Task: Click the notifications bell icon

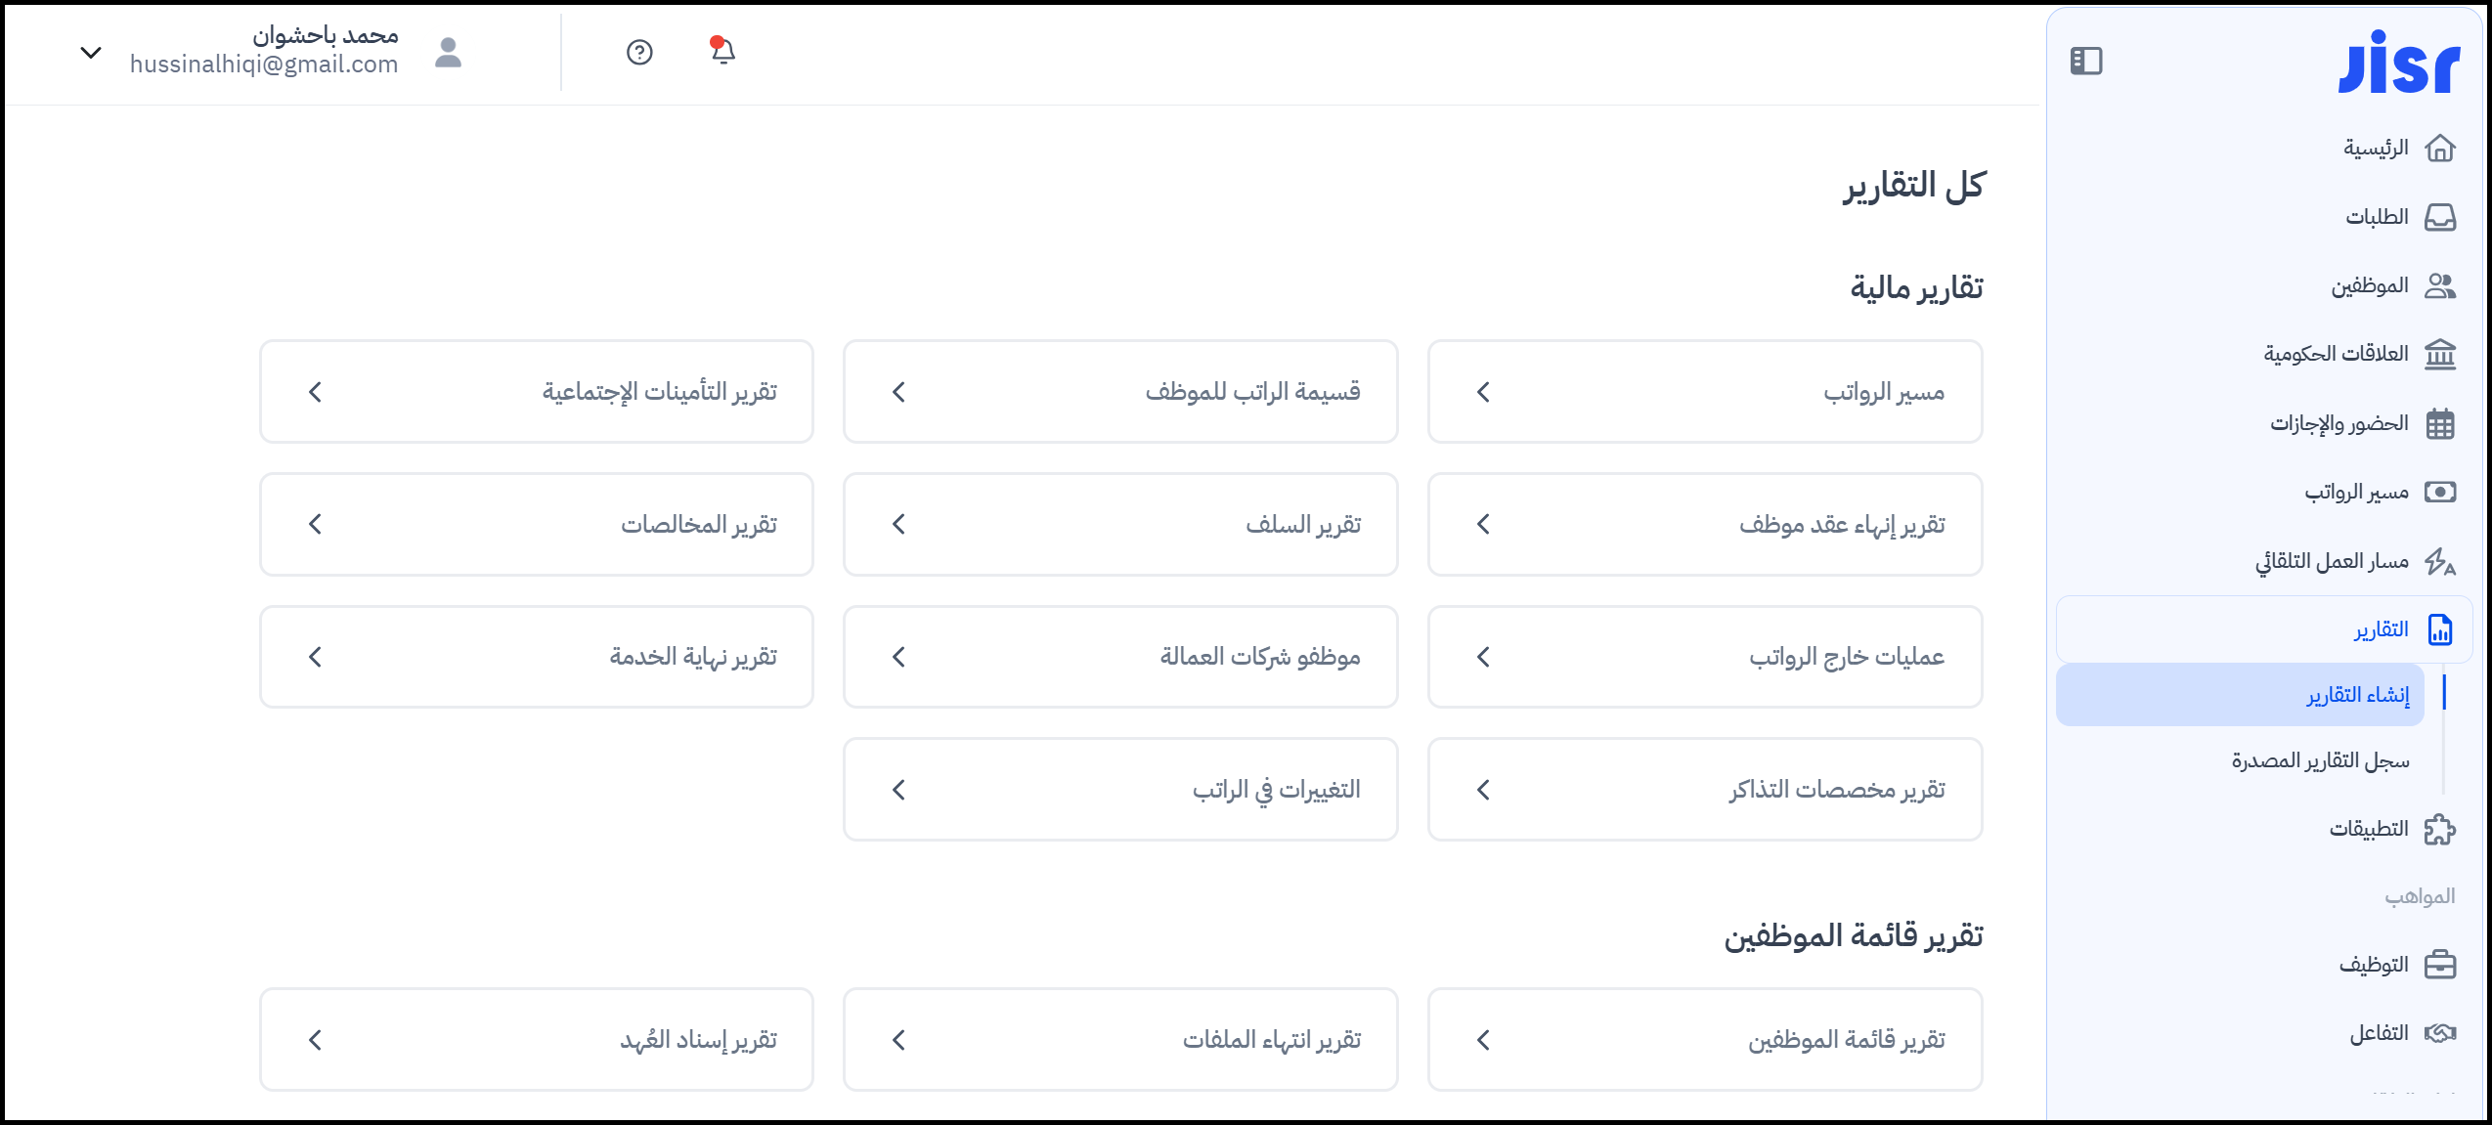Action: coord(722,51)
